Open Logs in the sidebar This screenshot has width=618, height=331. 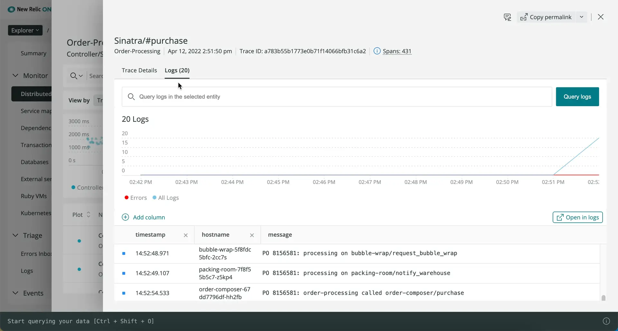tap(27, 271)
